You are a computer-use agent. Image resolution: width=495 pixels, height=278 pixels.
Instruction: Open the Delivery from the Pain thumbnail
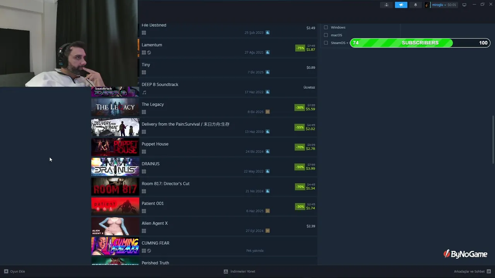tap(115, 127)
